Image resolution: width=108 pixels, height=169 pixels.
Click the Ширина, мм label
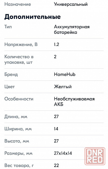[18, 129]
